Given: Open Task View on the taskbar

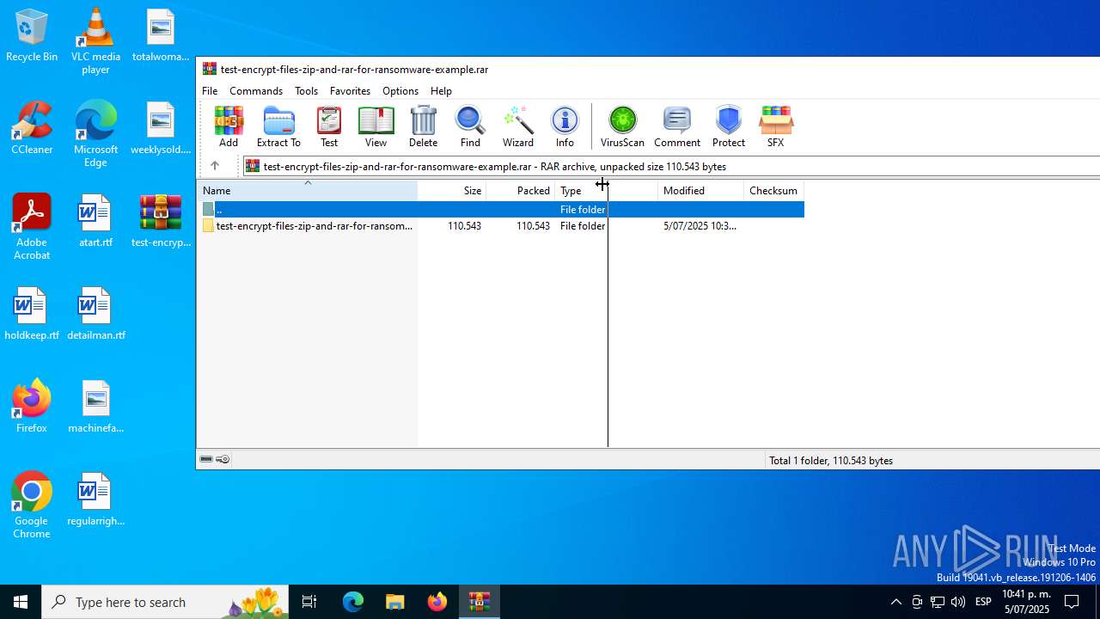Looking at the screenshot, I should tap(309, 602).
